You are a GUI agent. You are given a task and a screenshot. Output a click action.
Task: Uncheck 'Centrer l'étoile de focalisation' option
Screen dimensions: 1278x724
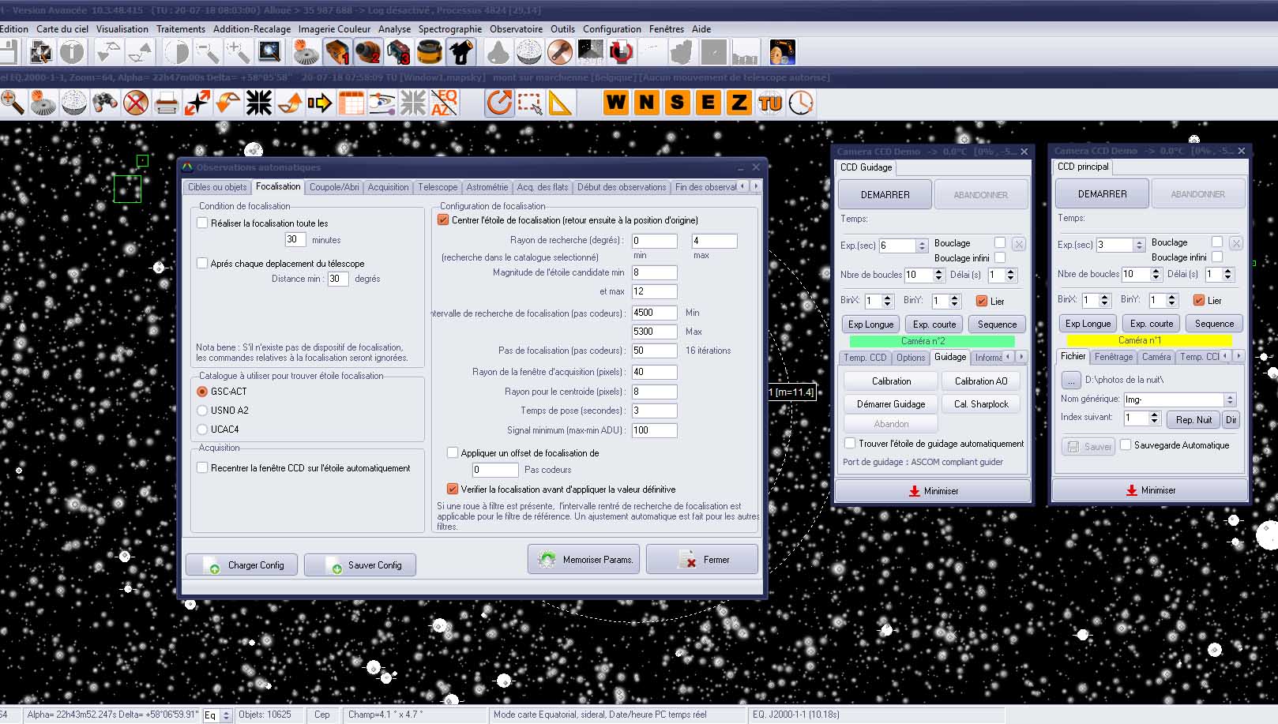[443, 220]
